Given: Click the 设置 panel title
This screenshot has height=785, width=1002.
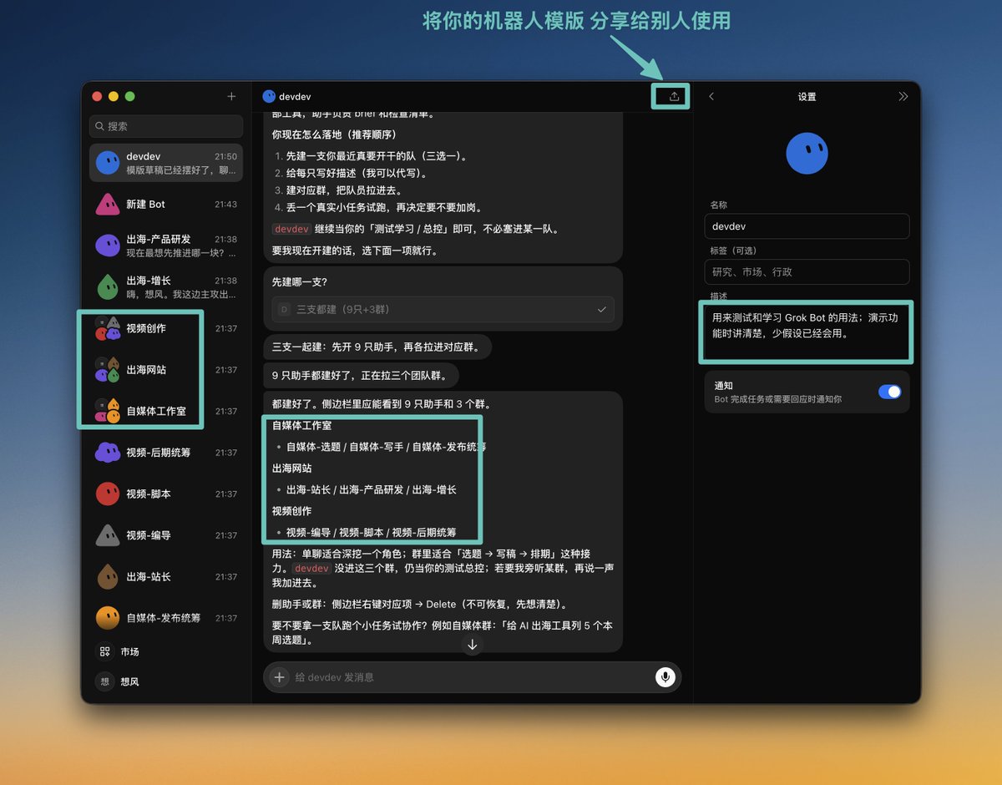Looking at the screenshot, I should [x=807, y=97].
